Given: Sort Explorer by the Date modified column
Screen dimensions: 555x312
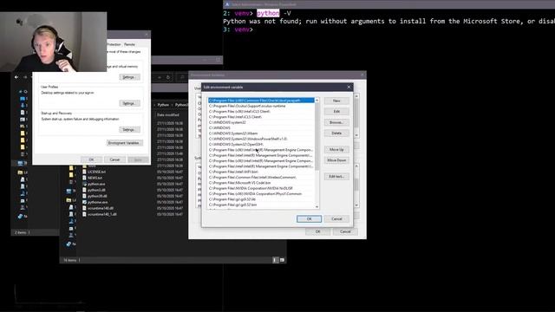Looking at the screenshot, I should pyautogui.click(x=167, y=115).
